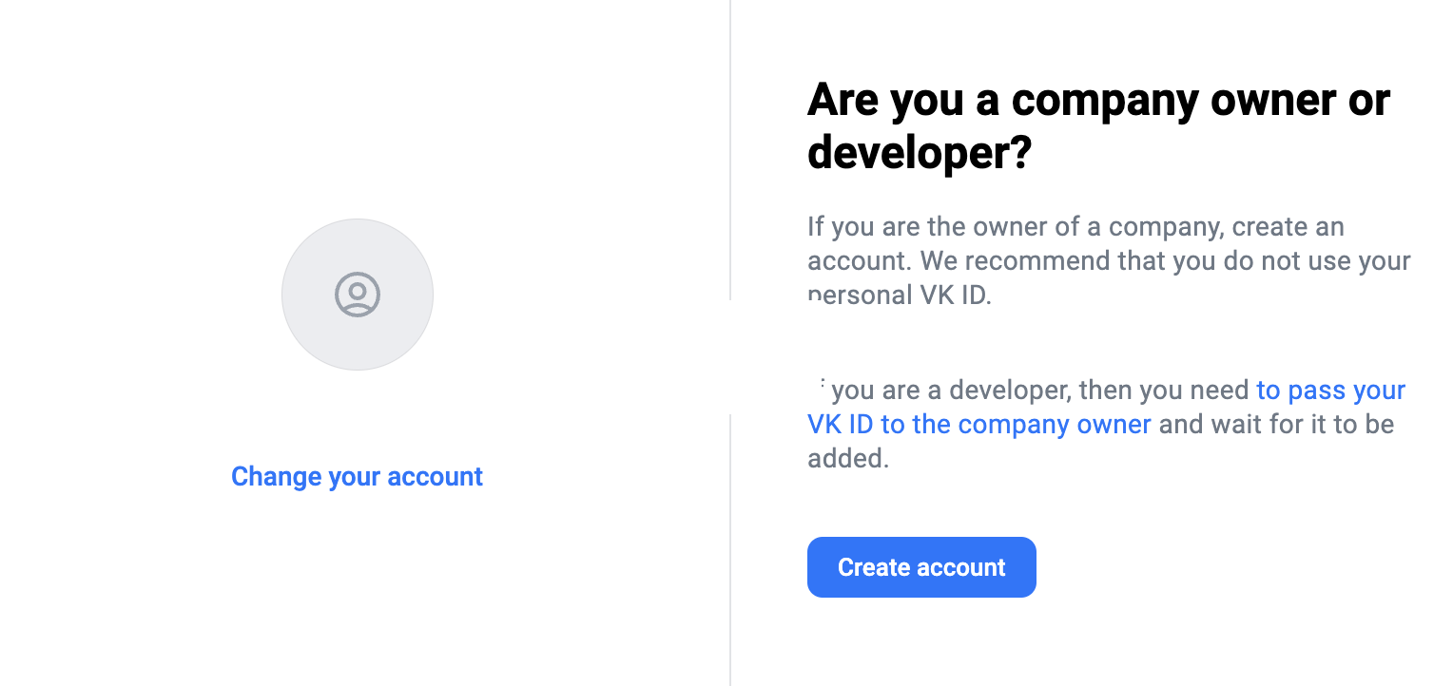Click the person silhouette avatar icon
This screenshot has height=686, width=1453.
point(358,295)
